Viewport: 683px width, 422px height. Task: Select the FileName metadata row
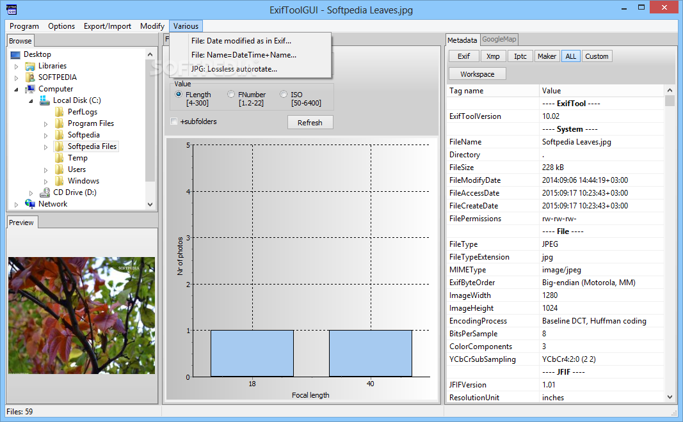[555, 142]
